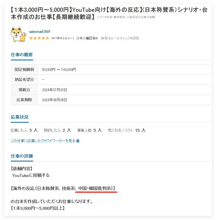Image resolution: width=216 pixels, height=220 pixels.
Task: Click the 応募期限 2024年08月08日 value
Action: tap(55, 100)
